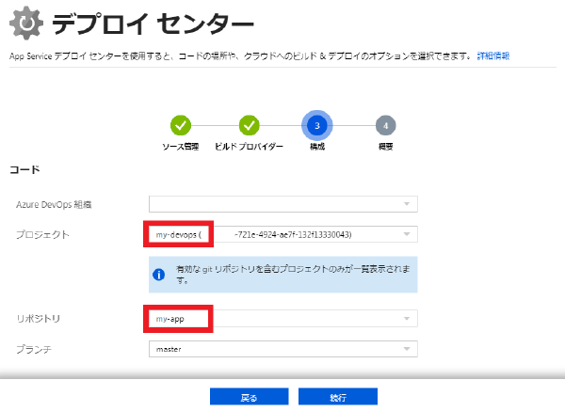Open the 詳細情報 link

pyautogui.click(x=493, y=56)
